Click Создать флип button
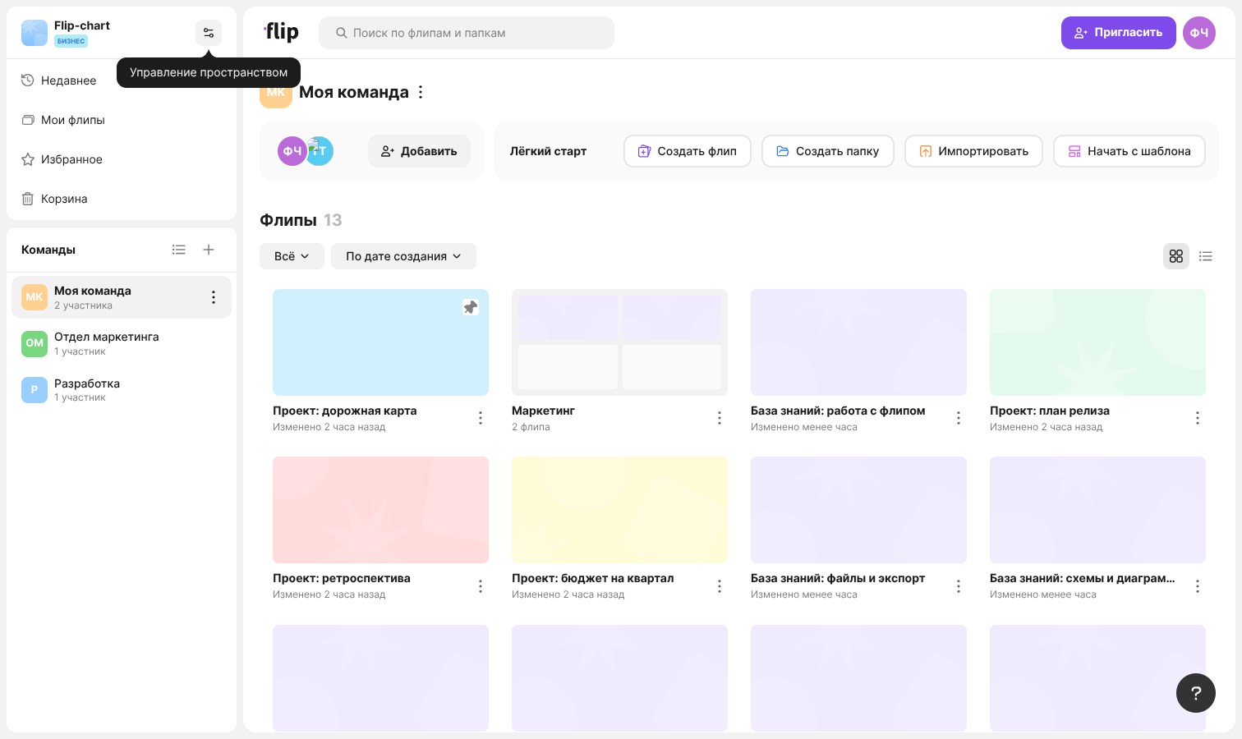Screen dimensions: 1242x739 (x=688, y=151)
